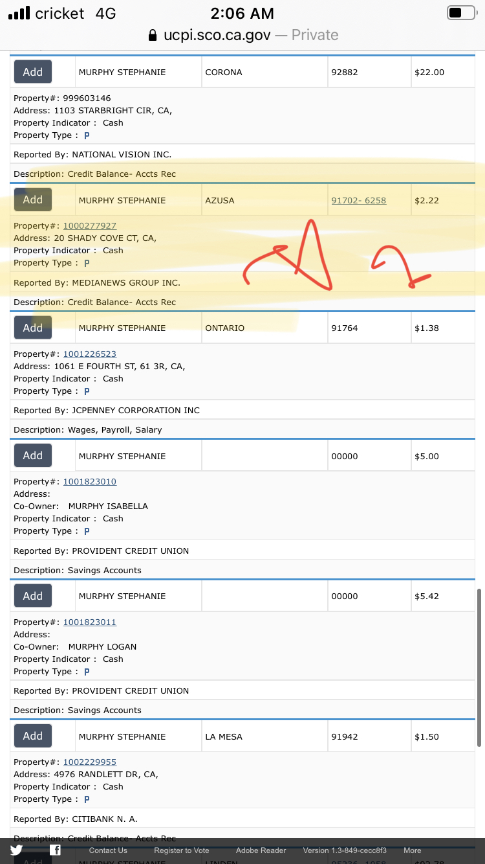The width and height of the screenshot is (485, 864).
Task: Select Reported By: CITIBANK N. A.
Action: point(76,819)
